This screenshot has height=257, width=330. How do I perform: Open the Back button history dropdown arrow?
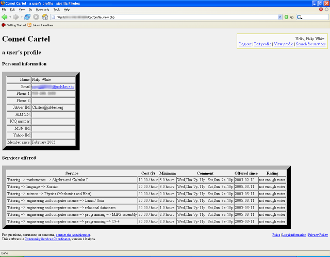pos(10,17)
